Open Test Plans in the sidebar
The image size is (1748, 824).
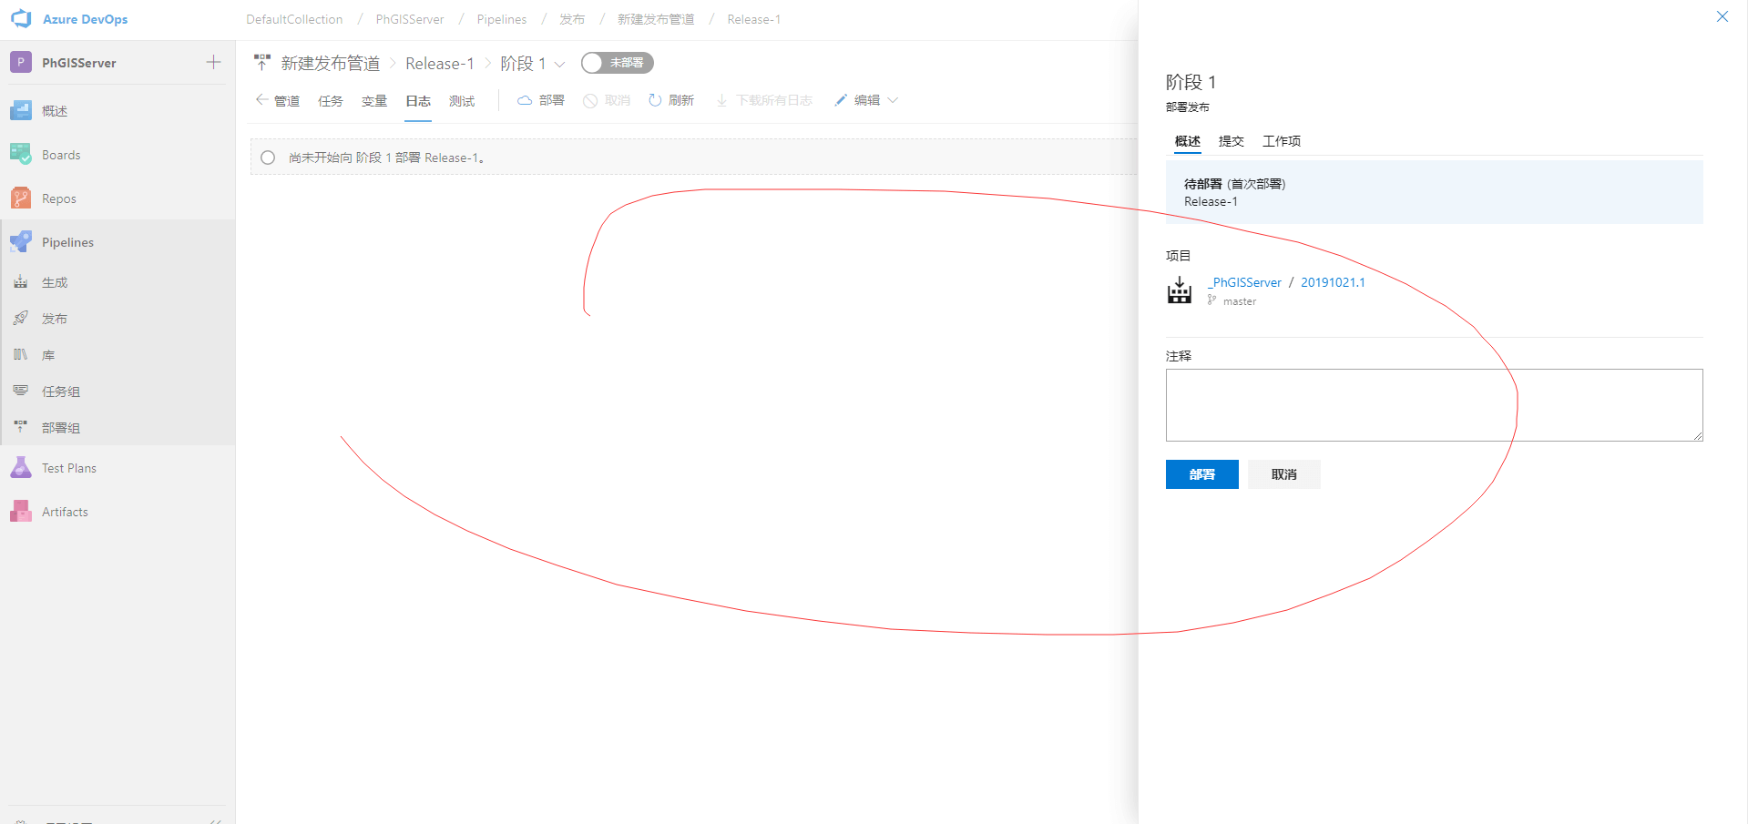tap(68, 468)
